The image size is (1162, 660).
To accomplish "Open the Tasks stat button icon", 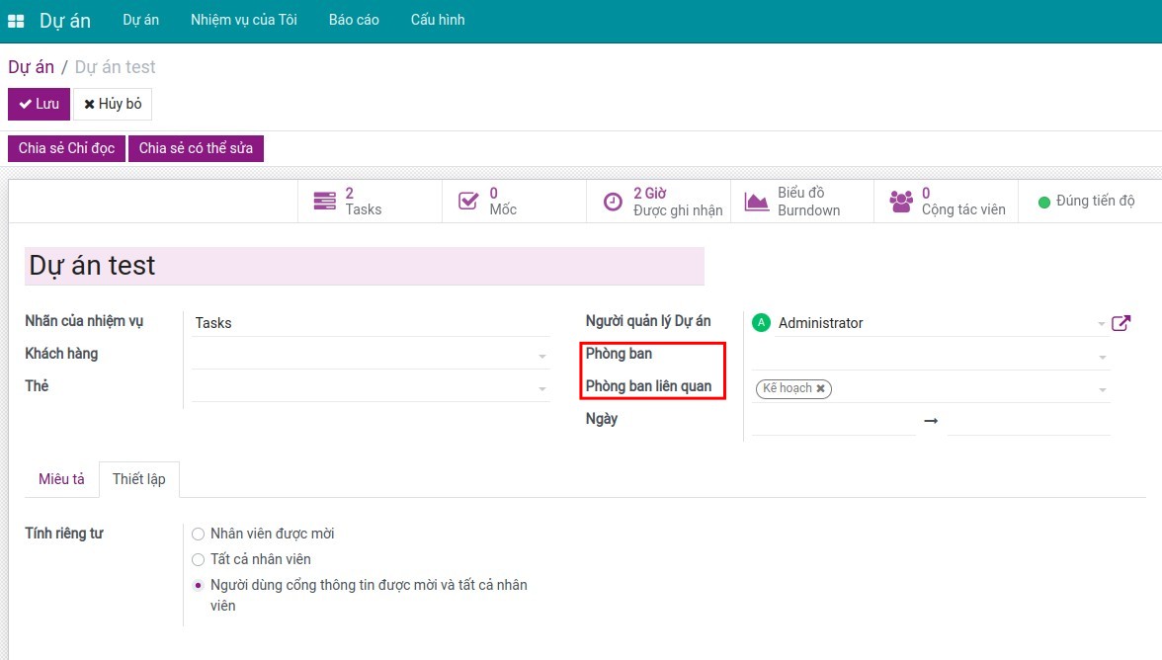I will tap(324, 202).
